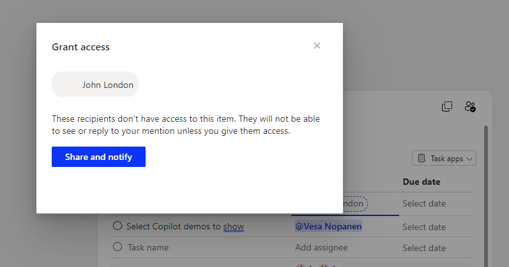
Task: Click the Task name placeholder field
Action: pyautogui.click(x=148, y=247)
